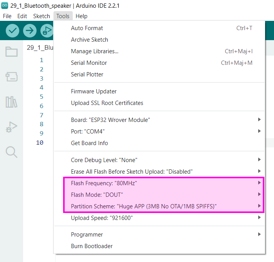Open the Search sidebar icon
This screenshot has width=274, height=262.
click(x=12, y=152)
